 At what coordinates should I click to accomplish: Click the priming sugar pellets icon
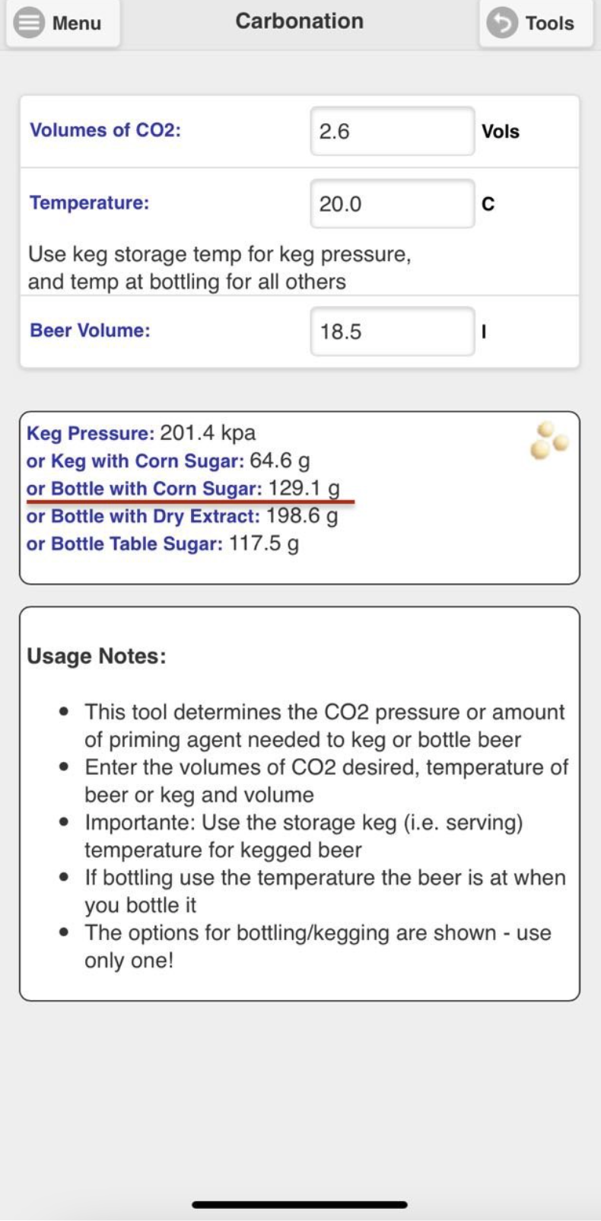tap(549, 441)
